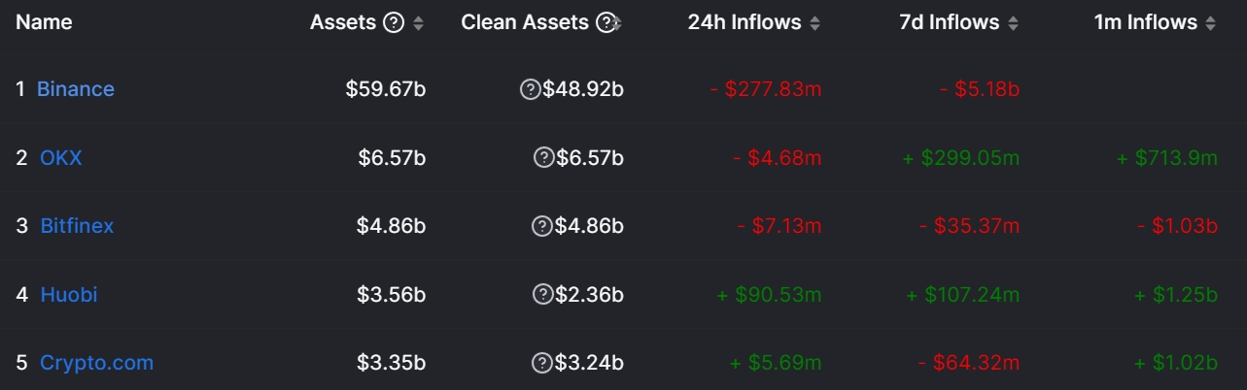Open the Crypto.com exchange link
The image size is (1247, 390).
coord(96,363)
